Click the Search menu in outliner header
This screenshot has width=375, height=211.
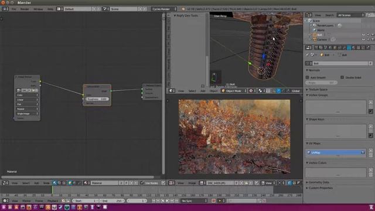coord(329,15)
